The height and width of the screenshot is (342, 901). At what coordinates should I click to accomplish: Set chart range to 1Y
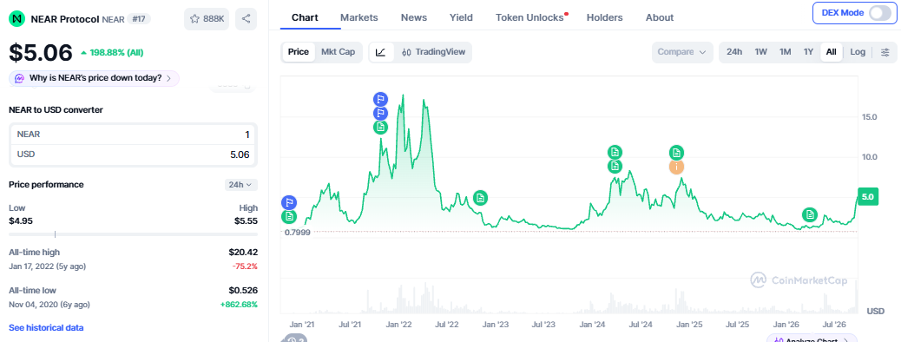pyautogui.click(x=808, y=52)
